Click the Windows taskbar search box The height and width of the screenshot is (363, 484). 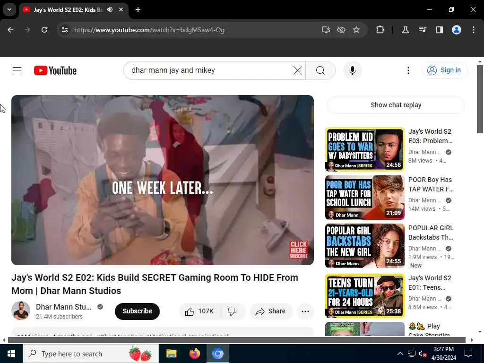(x=91, y=354)
